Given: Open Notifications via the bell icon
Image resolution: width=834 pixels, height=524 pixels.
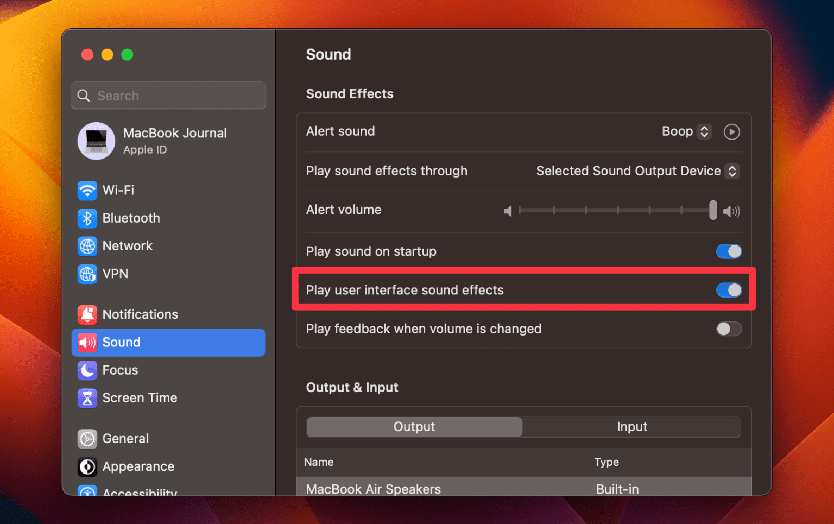Looking at the screenshot, I should pos(87,314).
